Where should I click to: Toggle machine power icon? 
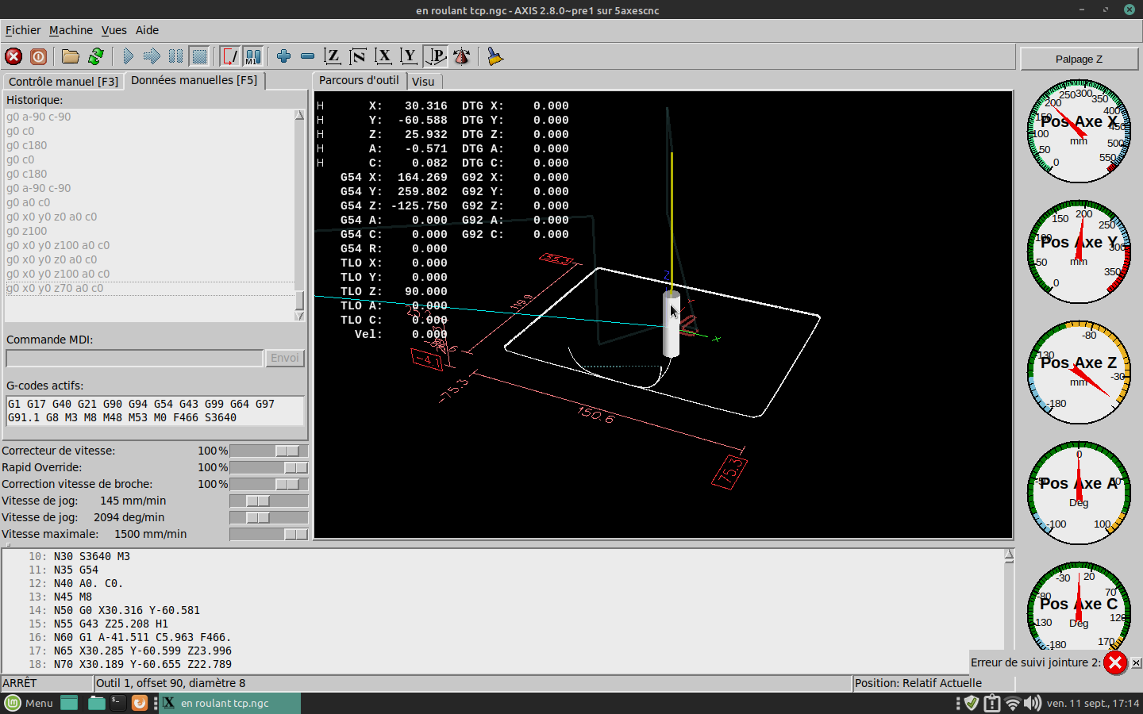38,56
